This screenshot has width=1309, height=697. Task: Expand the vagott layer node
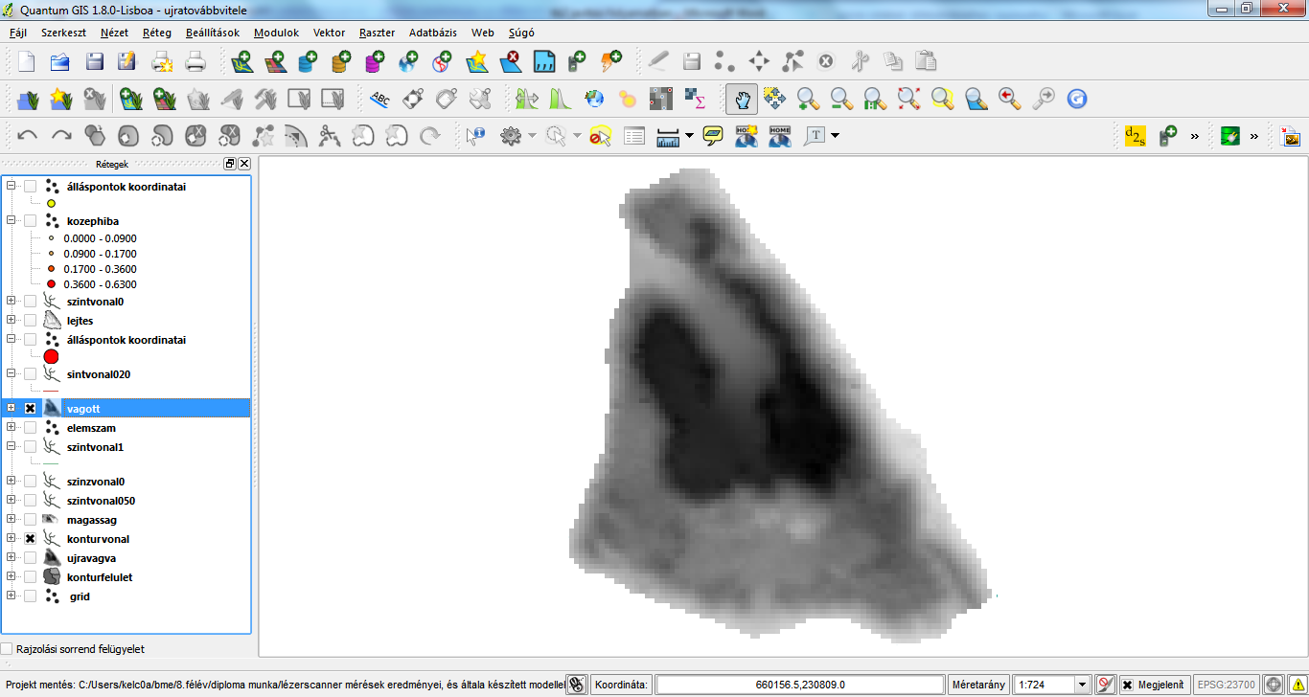point(11,409)
